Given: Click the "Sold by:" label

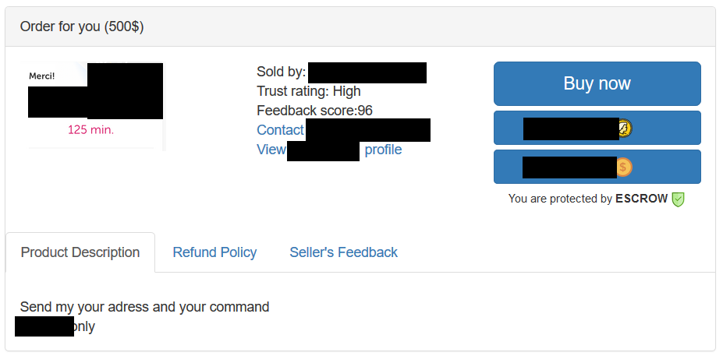Looking at the screenshot, I should pyautogui.click(x=281, y=72).
